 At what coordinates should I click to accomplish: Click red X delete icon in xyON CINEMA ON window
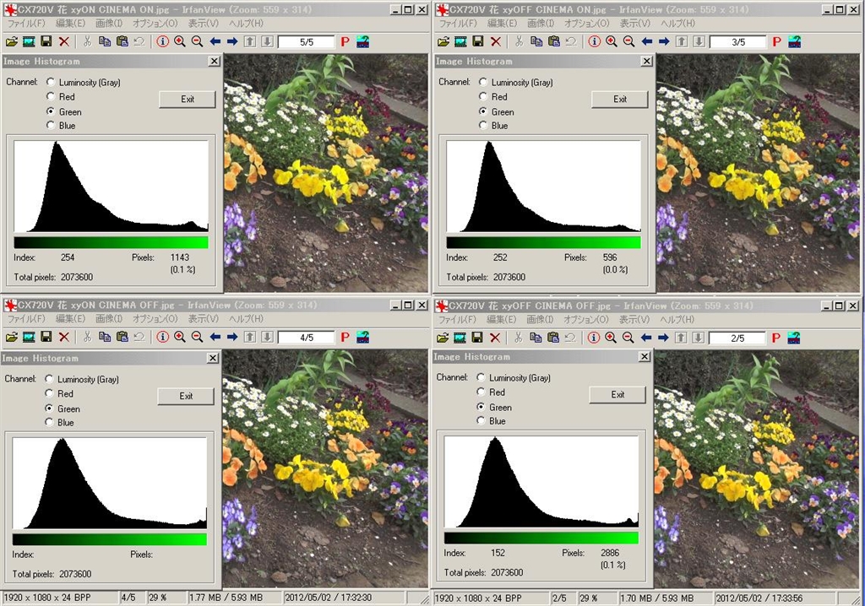tap(64, 41)
